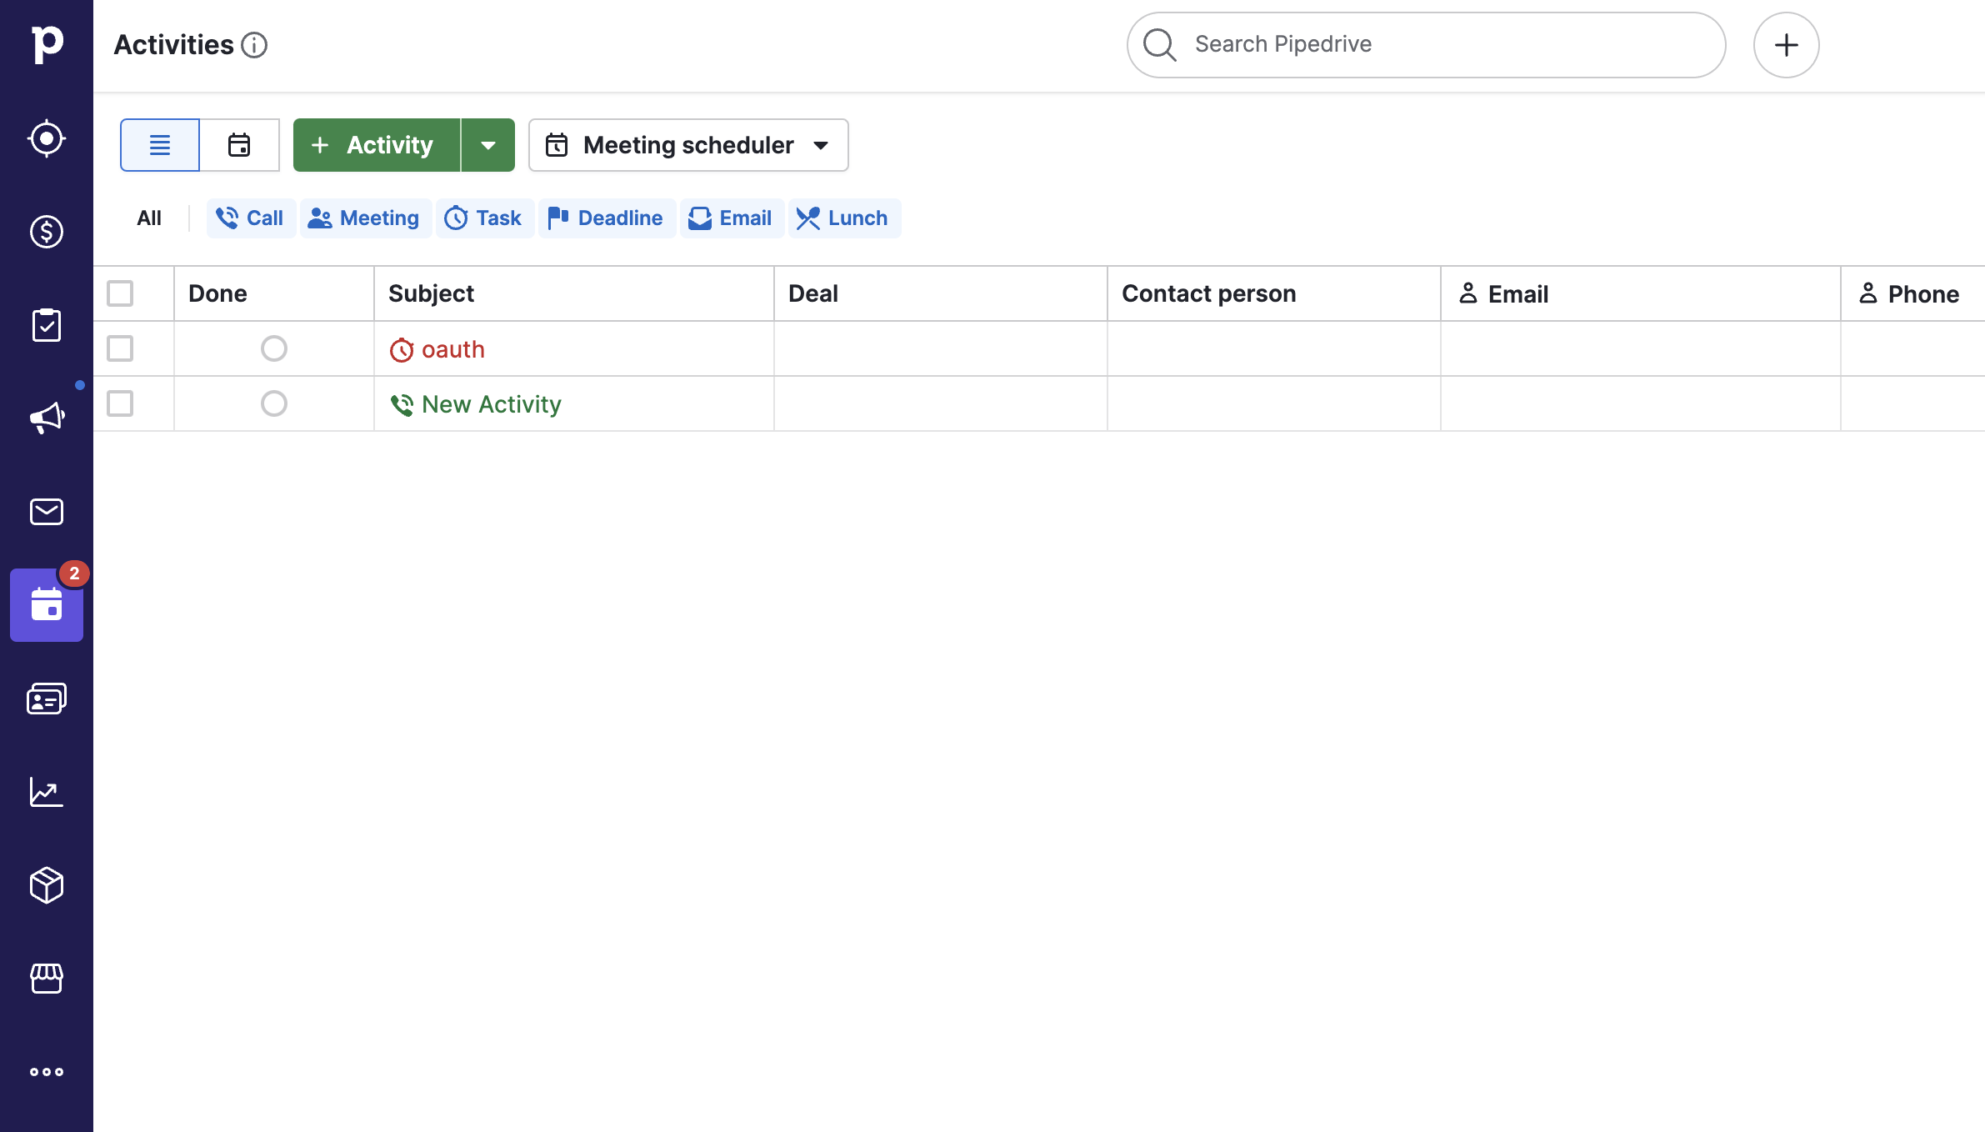
Task: Open Contacts using the card icon
Action: point(46,699)
